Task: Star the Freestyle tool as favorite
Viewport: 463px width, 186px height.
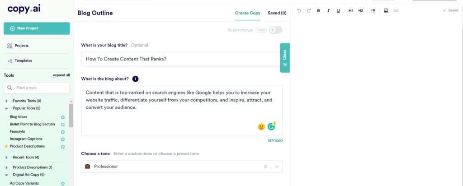Action: click(62, 132)
